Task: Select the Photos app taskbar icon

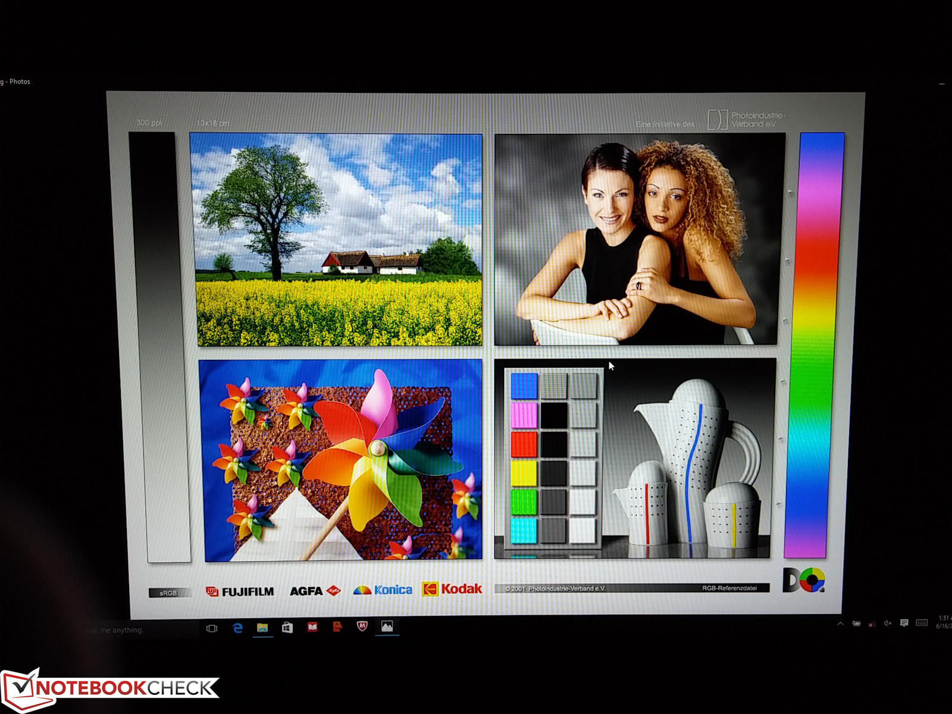Action: pyautogui.click(x=387, y=626)
